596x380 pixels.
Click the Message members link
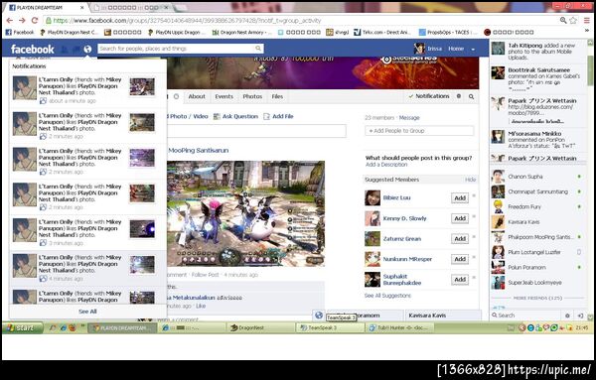[409, 118]
